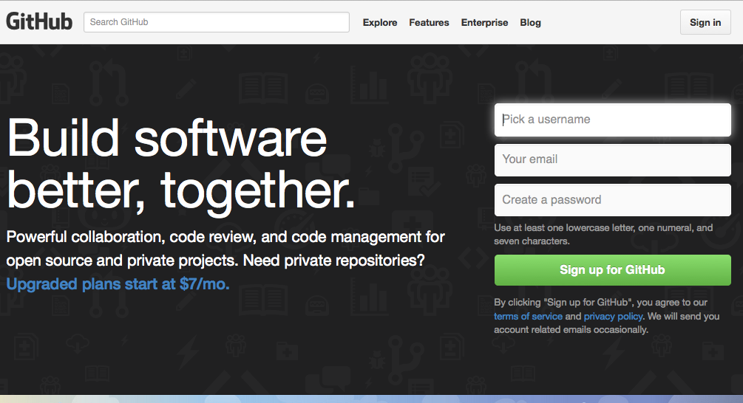Click the Sign in button
This screenshot has height=403, width=743.
tap(705, 22)
